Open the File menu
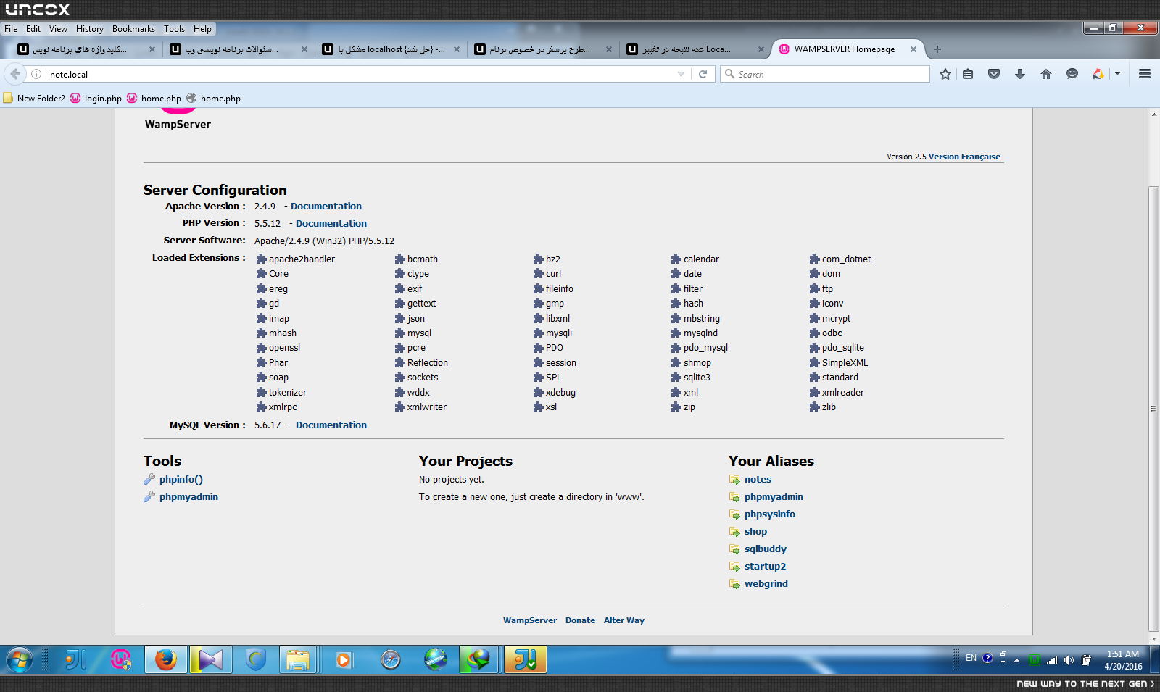This screenshot has height=692, width=1160. point(11,29)
